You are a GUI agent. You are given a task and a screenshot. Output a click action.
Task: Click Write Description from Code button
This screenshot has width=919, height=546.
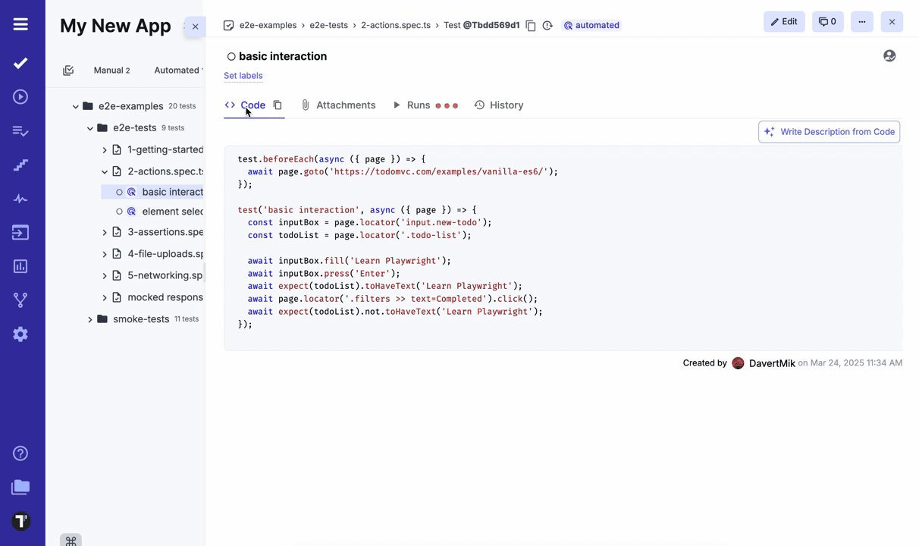[x=829, y=132]
